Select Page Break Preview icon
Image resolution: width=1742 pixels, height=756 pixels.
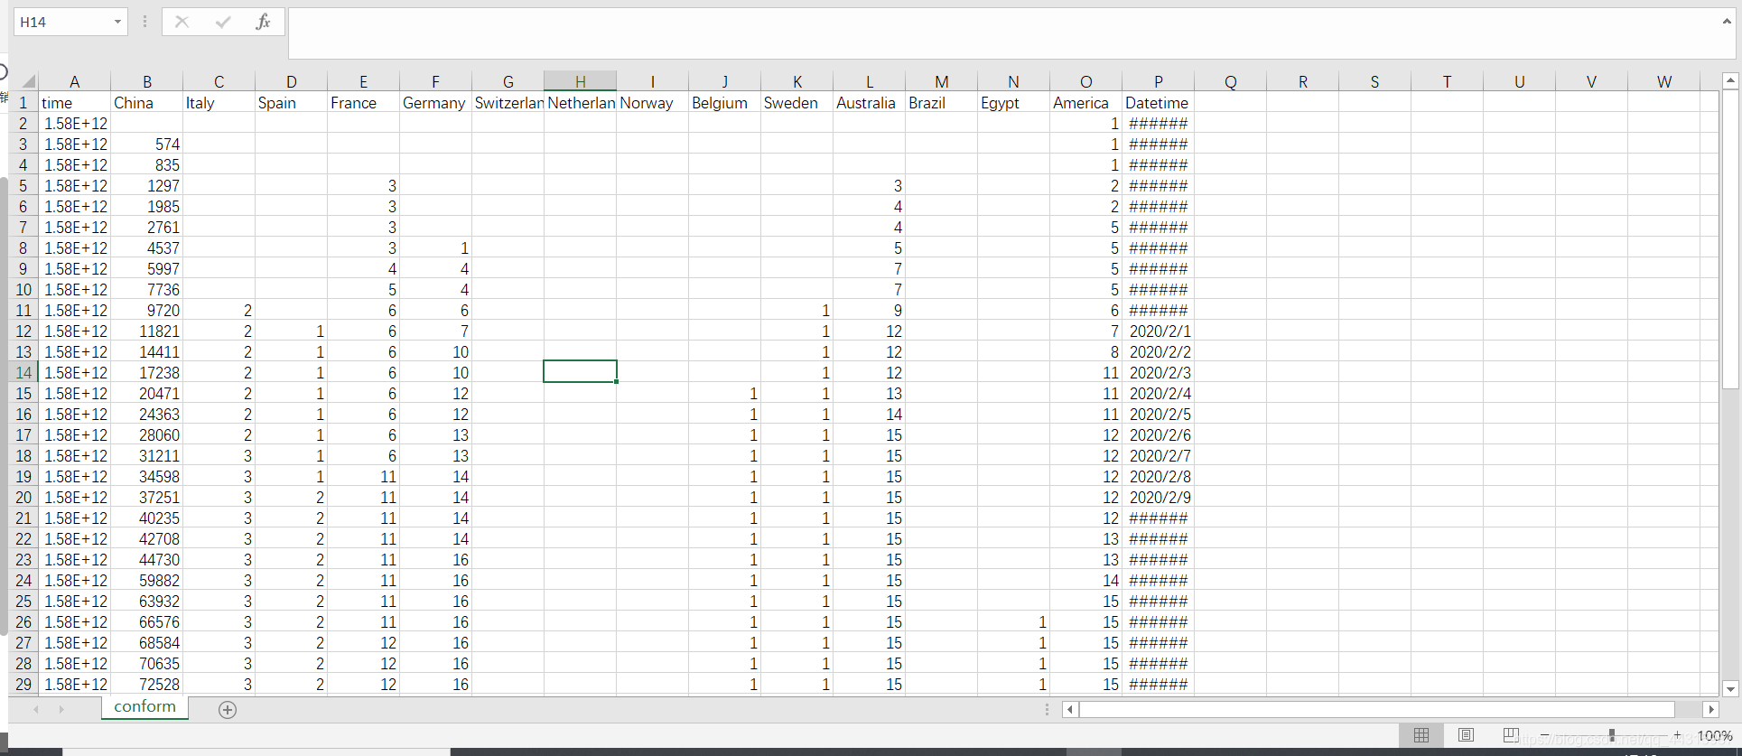coord(1510,735)
